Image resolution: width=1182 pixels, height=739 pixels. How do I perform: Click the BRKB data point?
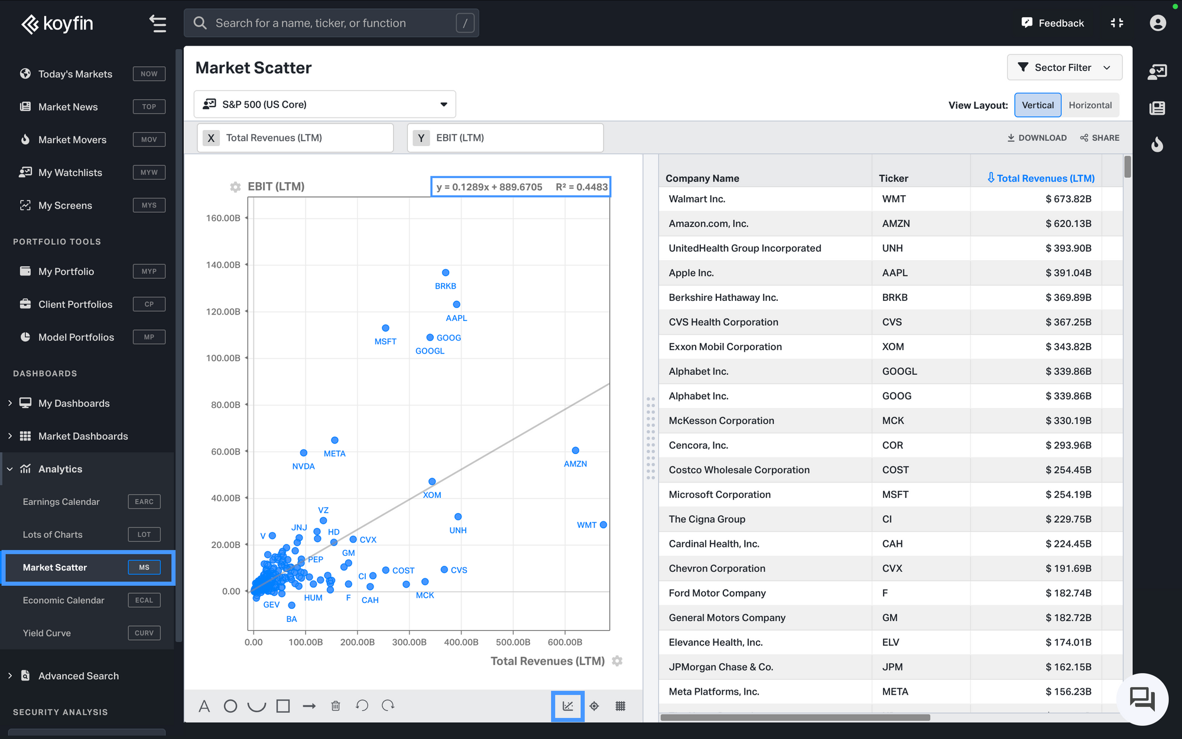pos(446,273)
